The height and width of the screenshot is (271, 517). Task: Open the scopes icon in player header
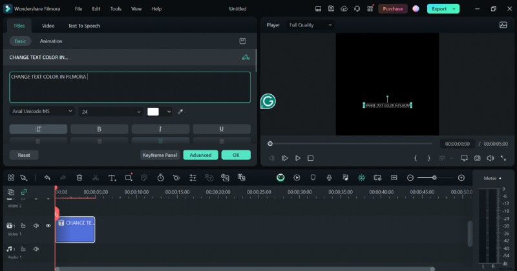pos(503,25)
